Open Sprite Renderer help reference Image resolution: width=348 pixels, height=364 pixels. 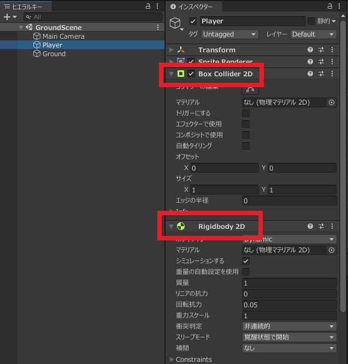point(310,62)
